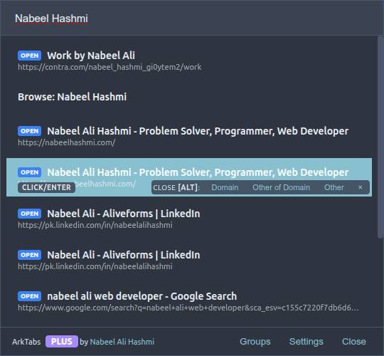Click the OPEN badge beside Work by Nabeel Ali
Image resolution: width=384 pixels, height=356 pixels.
click(x=29, y=56)
